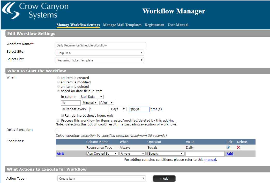The image size is (270, 183).
Task: Click the 'Daily' value cell
Action: coord(190,147)
